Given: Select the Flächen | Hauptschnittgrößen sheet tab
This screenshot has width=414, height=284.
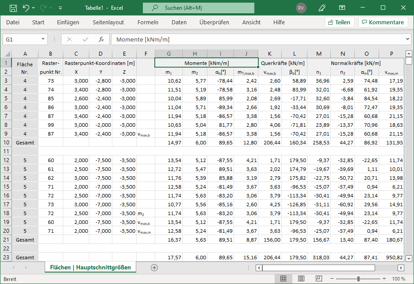Looking at the screenshot, I should 90,267.
